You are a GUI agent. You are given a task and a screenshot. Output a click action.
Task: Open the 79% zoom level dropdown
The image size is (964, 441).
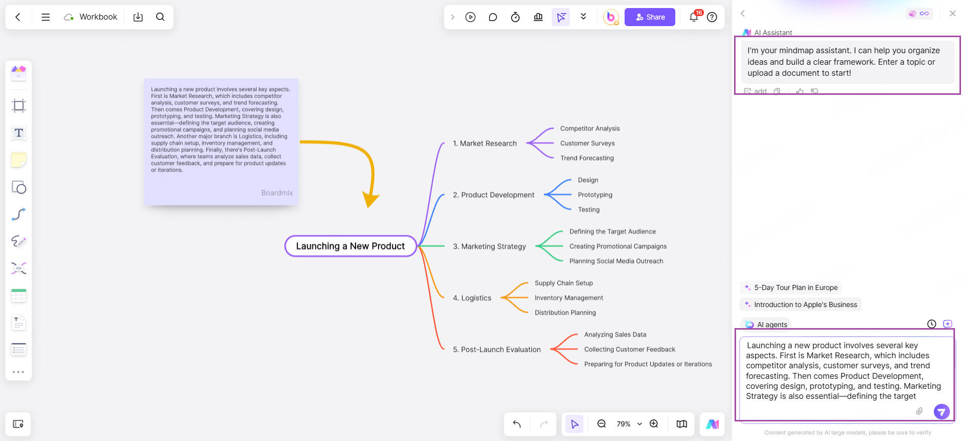(629, 424)
